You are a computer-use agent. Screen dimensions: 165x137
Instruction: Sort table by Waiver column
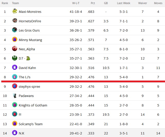click(143, 3)
